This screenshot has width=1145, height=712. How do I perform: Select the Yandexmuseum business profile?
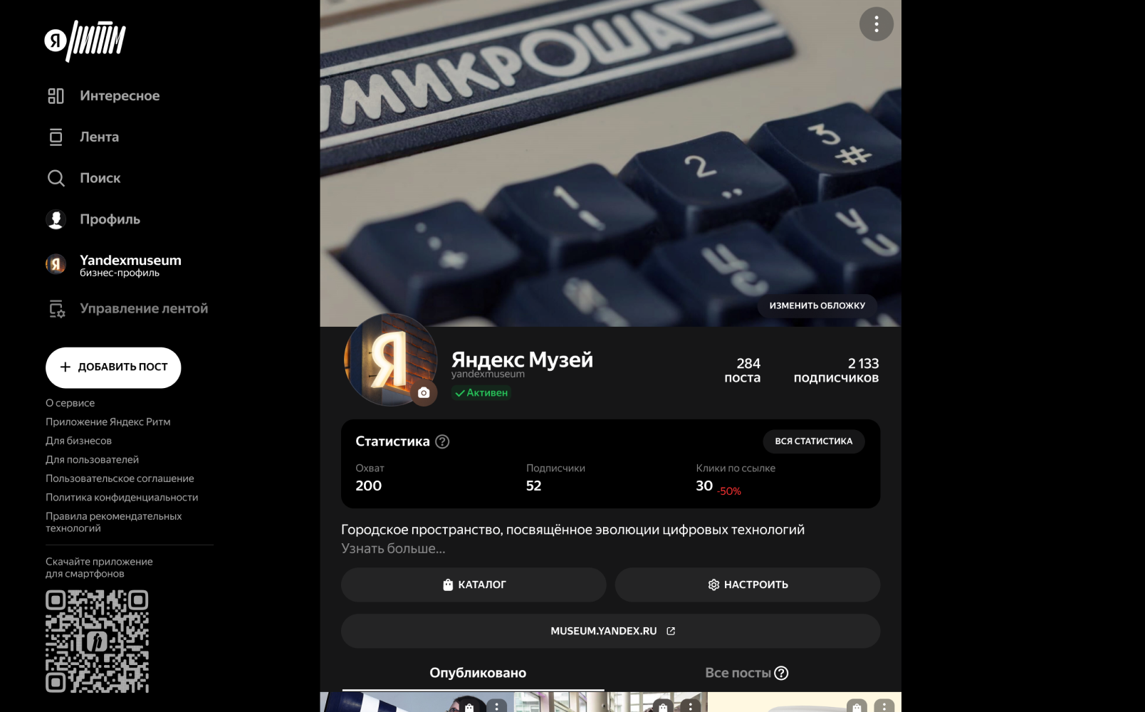[114, 265]
